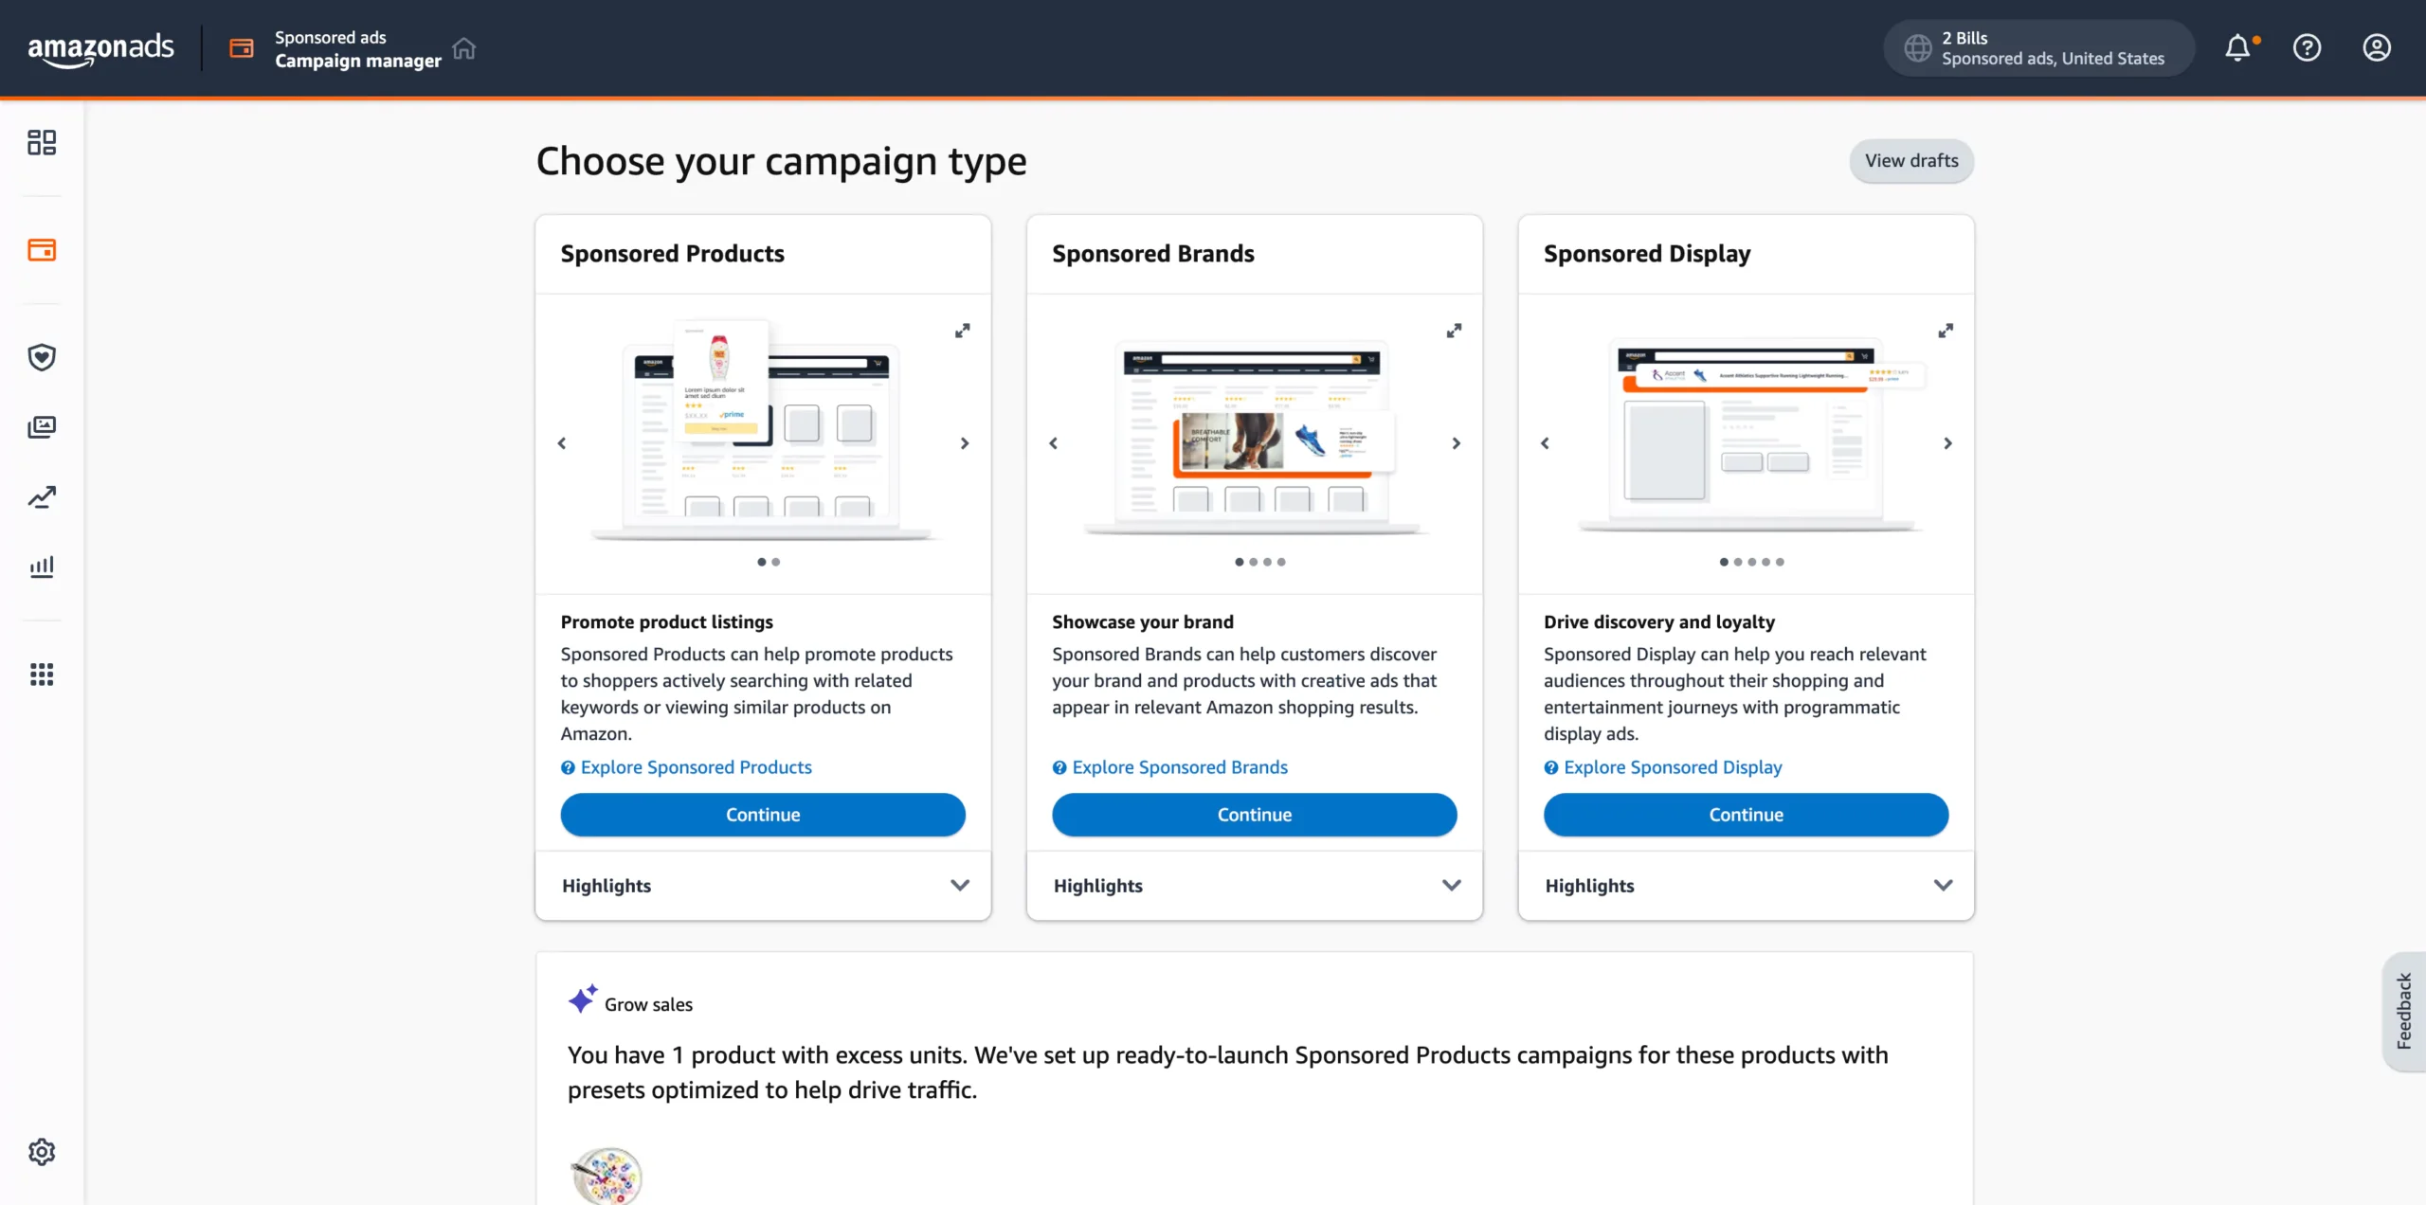Select the trending insights arrow sidebar icon

coord(42,496)
